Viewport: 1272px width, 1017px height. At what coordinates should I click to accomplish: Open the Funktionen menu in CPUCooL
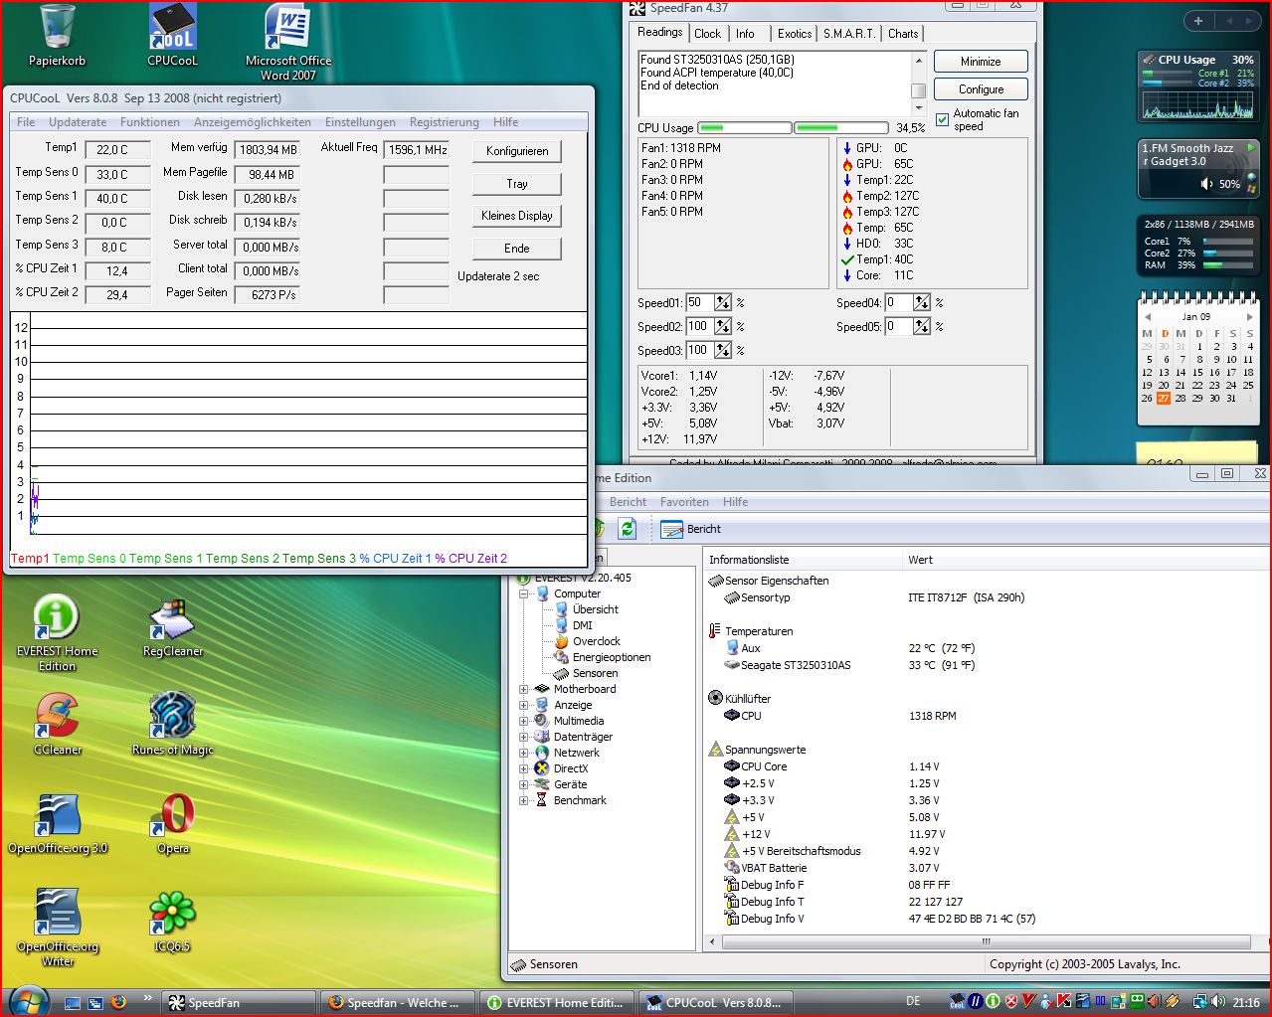point(150,122)
